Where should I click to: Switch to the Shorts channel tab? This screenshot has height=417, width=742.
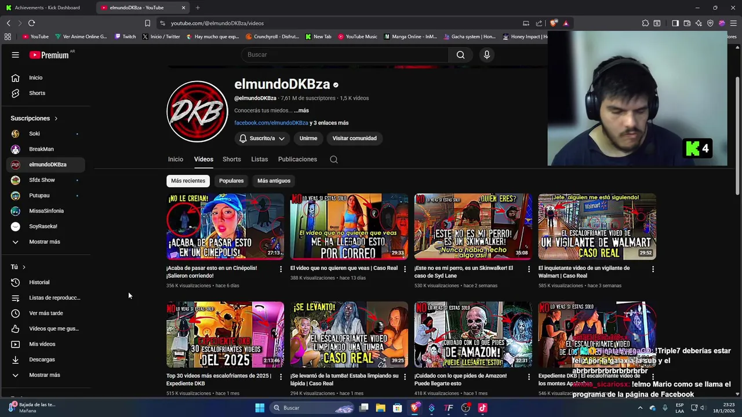(232, 159)
